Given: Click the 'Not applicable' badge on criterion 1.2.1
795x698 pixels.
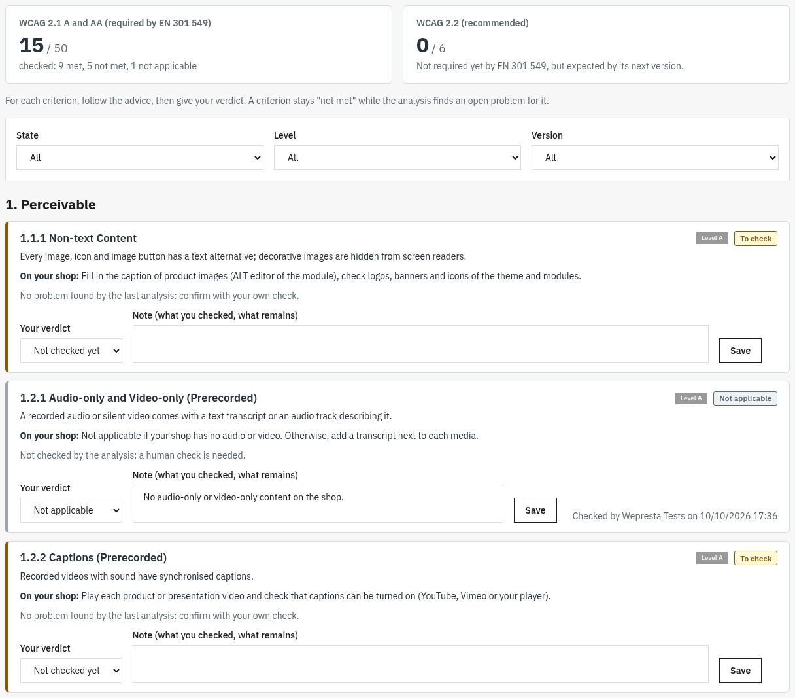Looking at the screenshot, I should click(x=745, y=398).
